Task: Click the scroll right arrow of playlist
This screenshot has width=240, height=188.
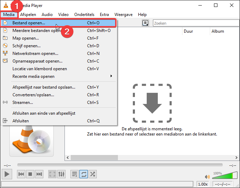Action: pos(236,157)
